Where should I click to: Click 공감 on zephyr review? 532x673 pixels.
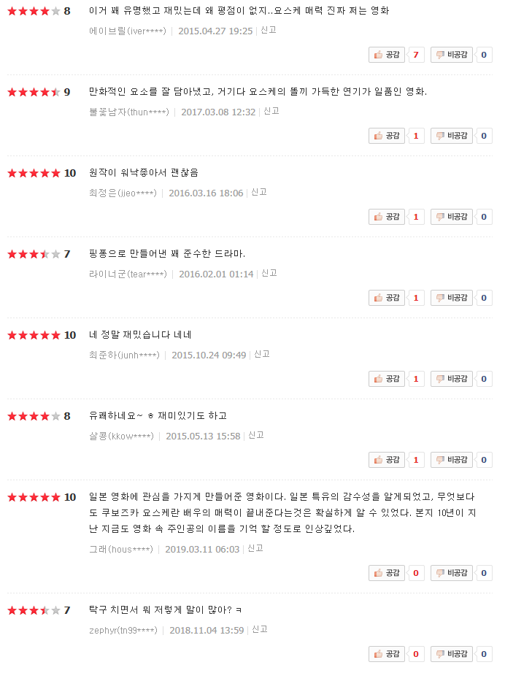pos(387,654)
